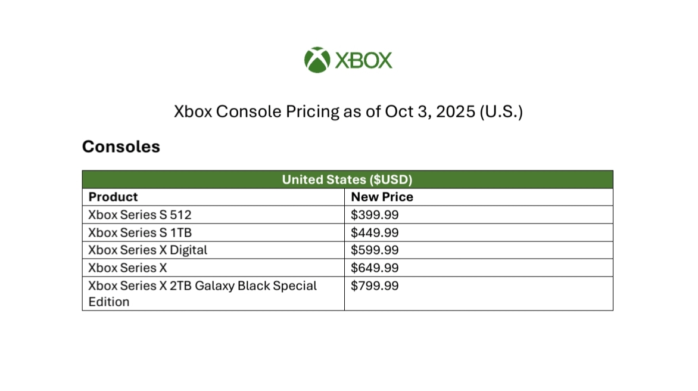The width and height of the screenshot is (698, 391).
Task: Select the $399.99 price cell
Action: pos(479,215)
